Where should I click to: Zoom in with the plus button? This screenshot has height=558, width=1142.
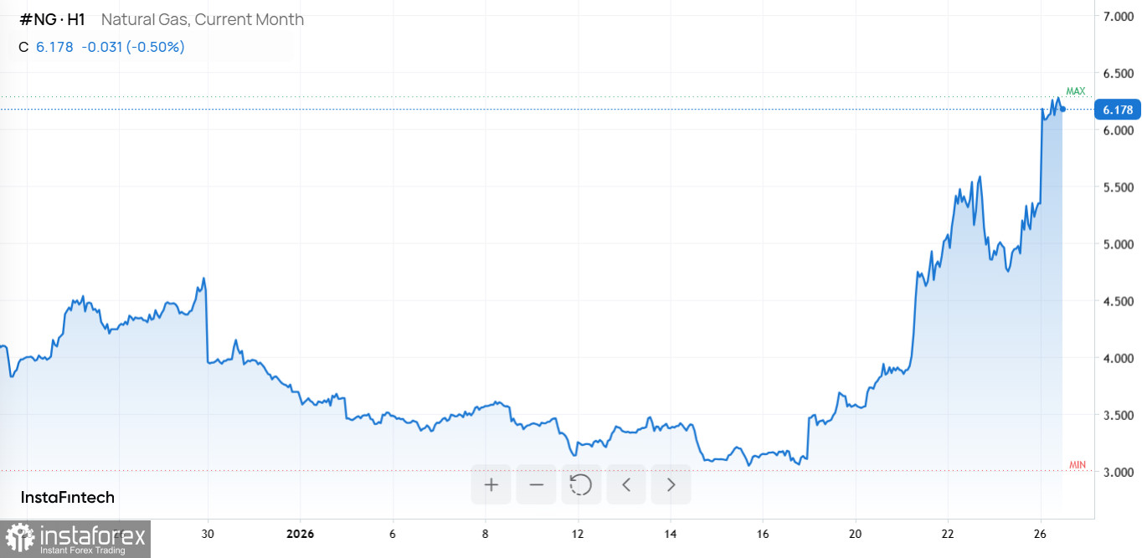tap(491, 484)
